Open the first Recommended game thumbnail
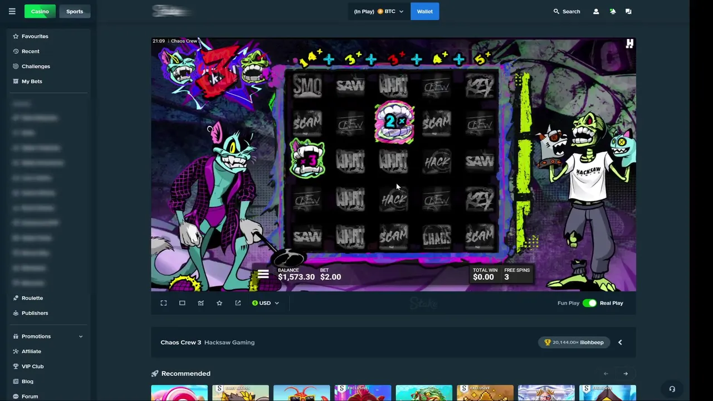 (x=179, y=393)
